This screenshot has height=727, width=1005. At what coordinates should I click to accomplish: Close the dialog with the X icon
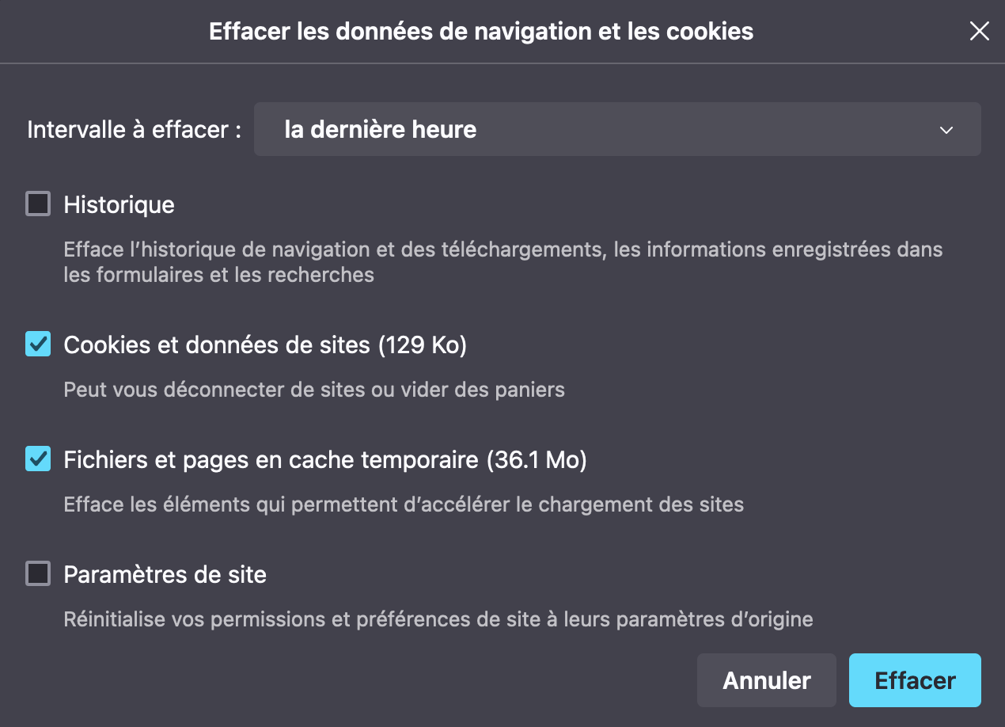click(x=979, y=32)
